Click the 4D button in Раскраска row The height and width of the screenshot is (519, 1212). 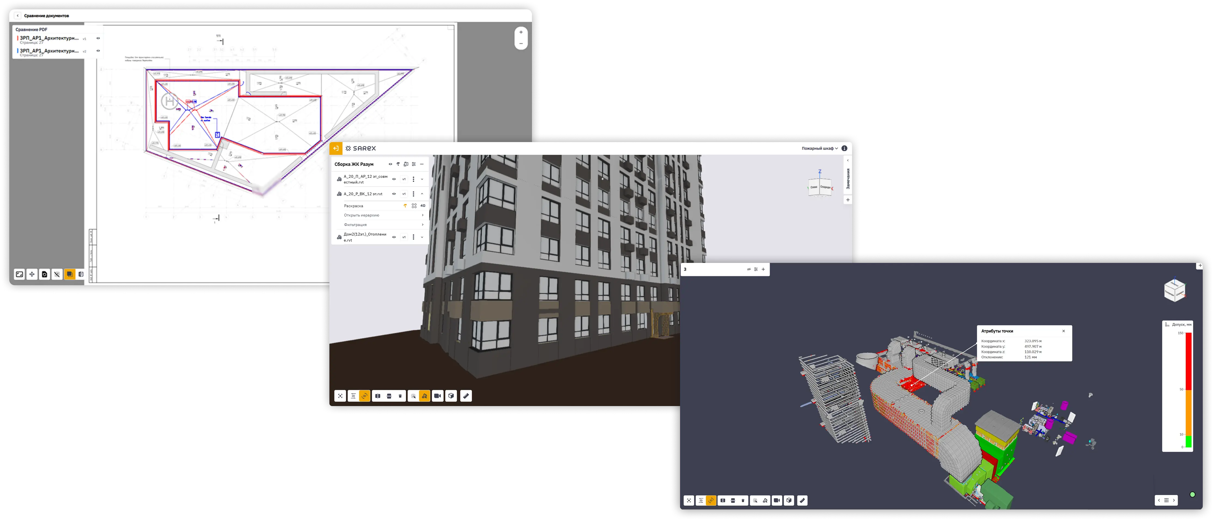pyautogui.click(x=423, y=206)
